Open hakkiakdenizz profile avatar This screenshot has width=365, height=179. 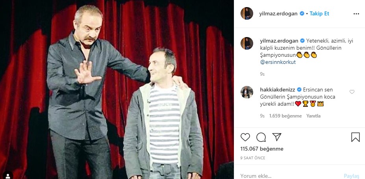[247, 92]
